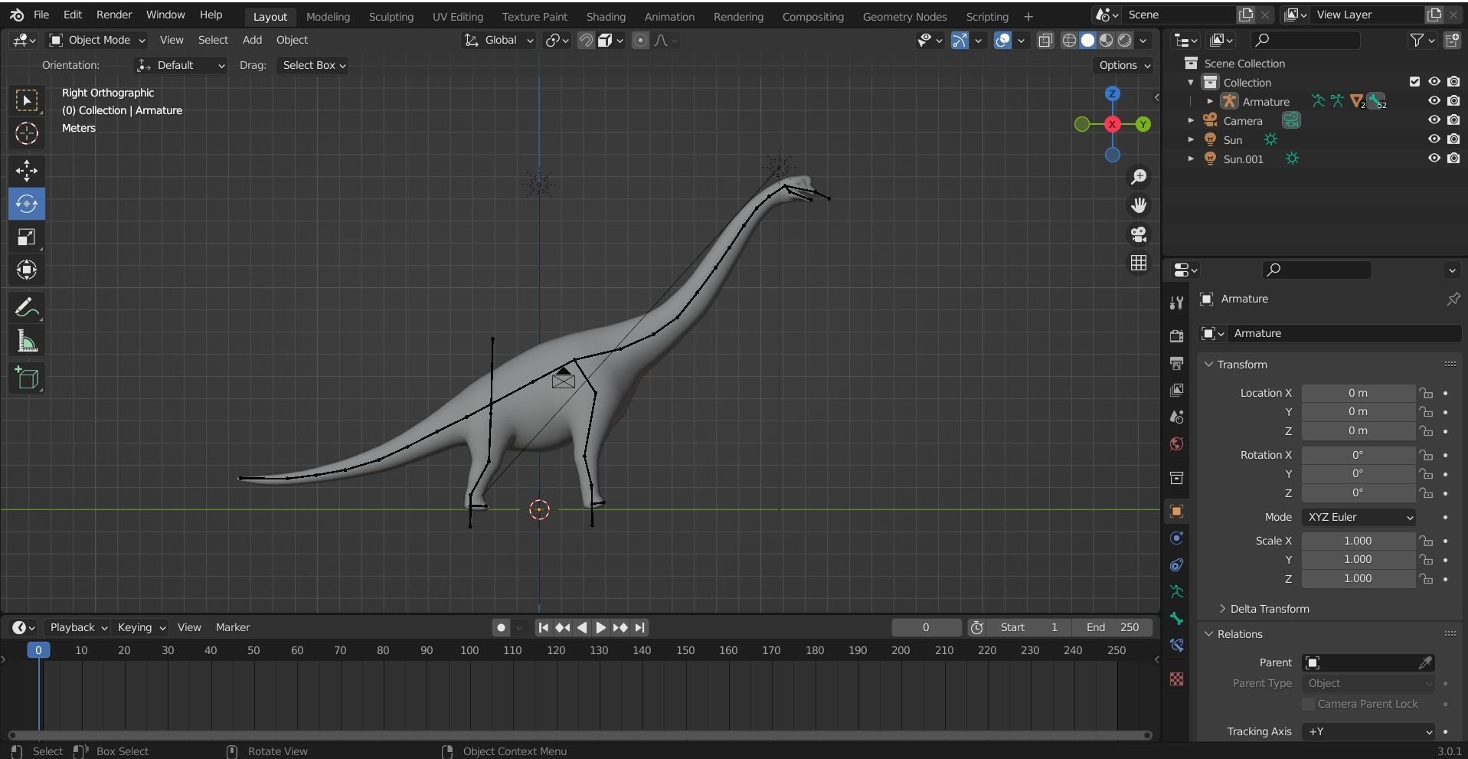Click the Scale Z value field
1468x759 pixels.
coord(1358,578)
